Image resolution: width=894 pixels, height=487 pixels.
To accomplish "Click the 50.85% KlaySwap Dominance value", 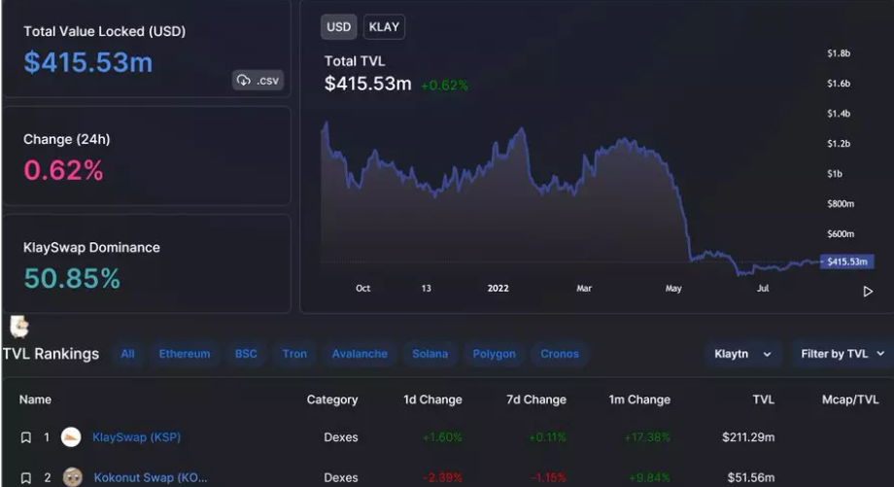I will pyautogui.click(x=72, y=279).
